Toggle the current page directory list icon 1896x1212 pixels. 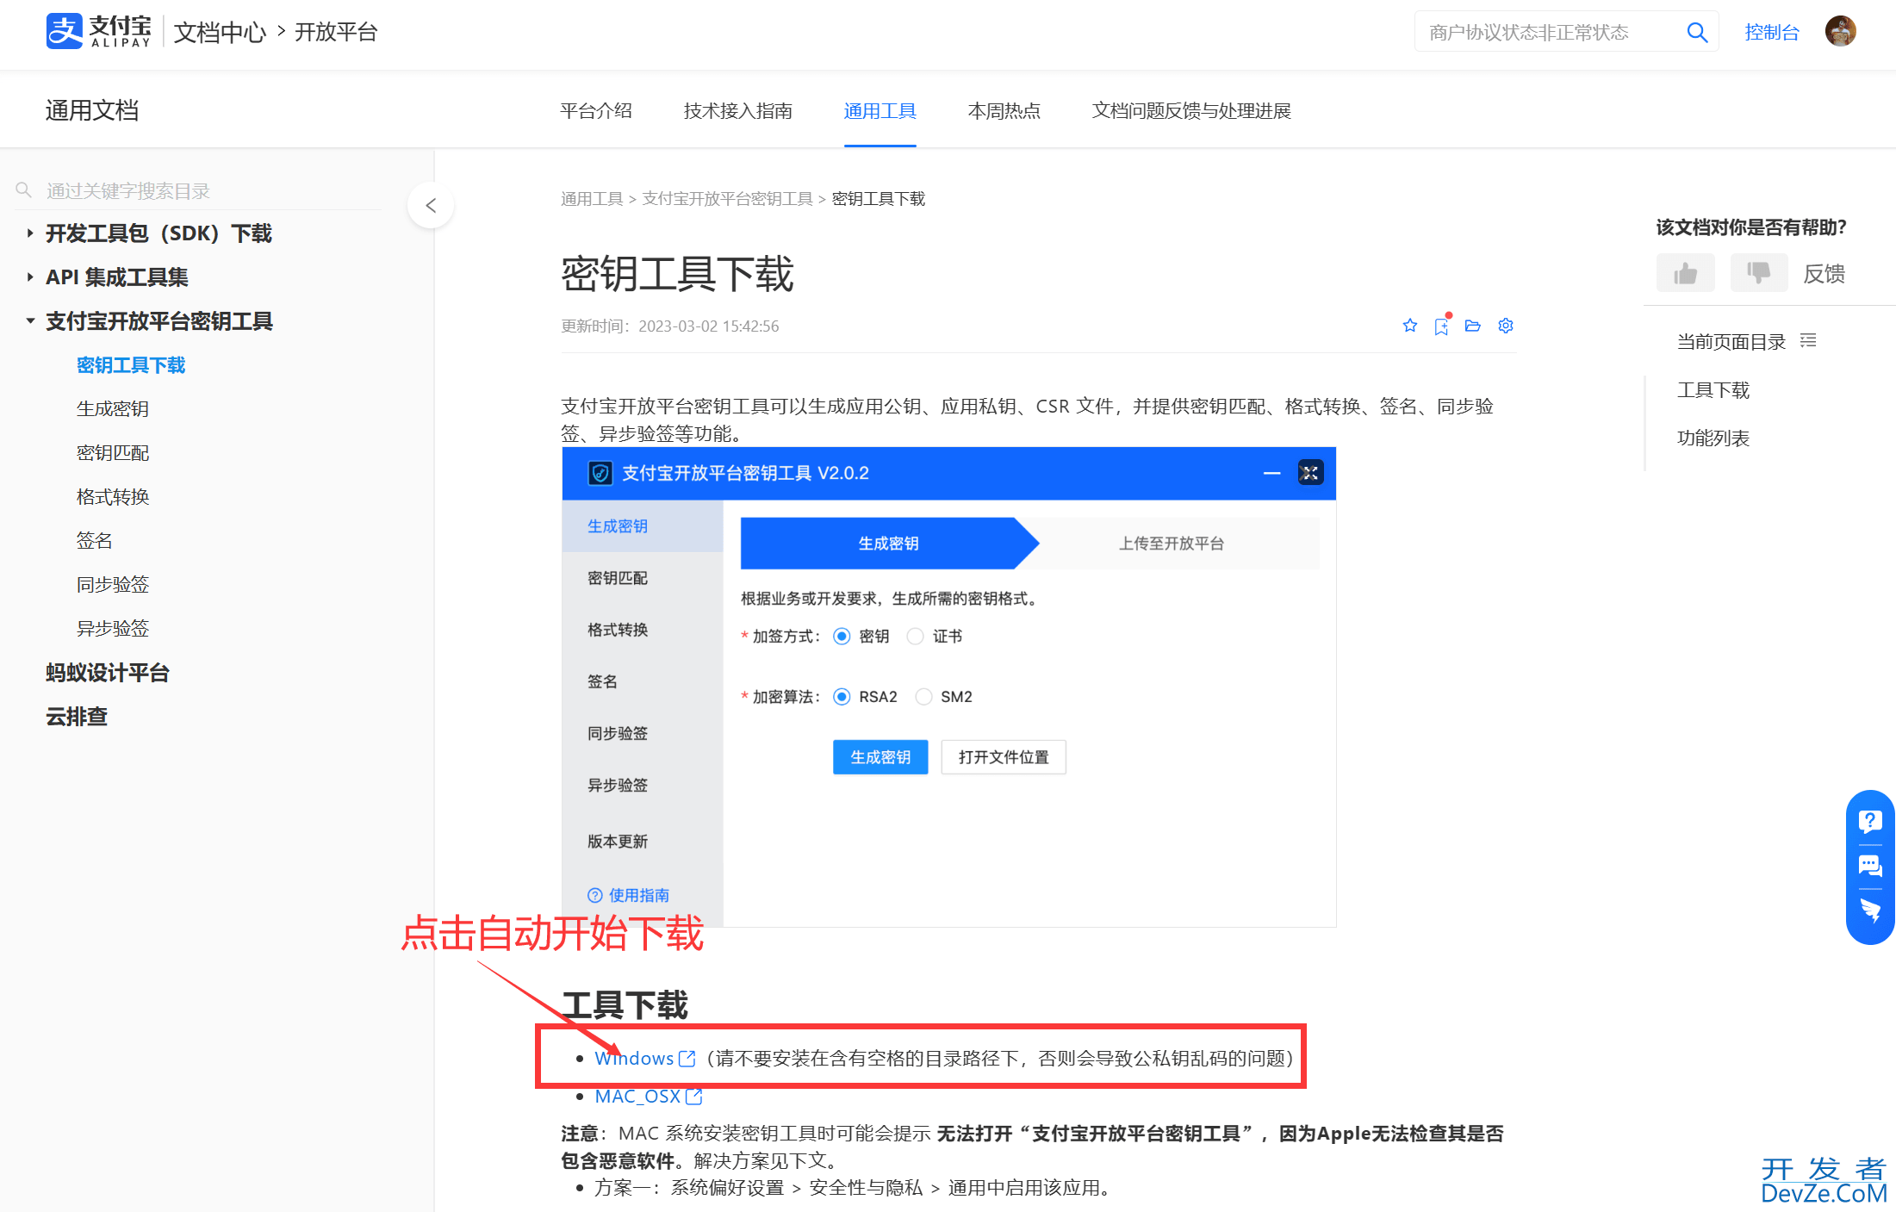pos(1809,341)
